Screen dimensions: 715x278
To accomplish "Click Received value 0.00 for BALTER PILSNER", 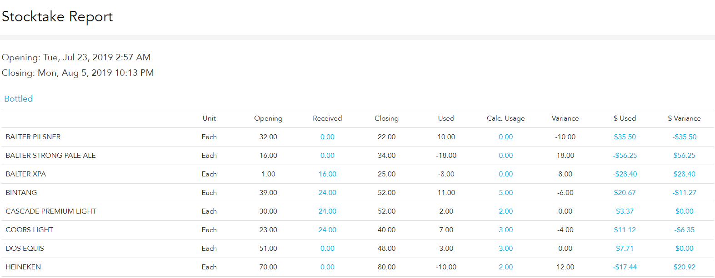I will (x=327, y=137).
